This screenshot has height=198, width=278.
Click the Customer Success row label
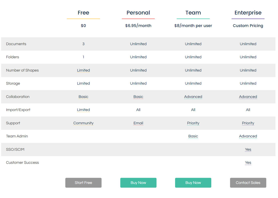22,163
